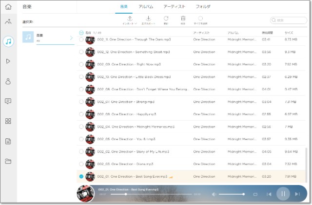The image size is (312, 205).
Task: Open the Photos section in the sidebar
Action: click(8, 21)
